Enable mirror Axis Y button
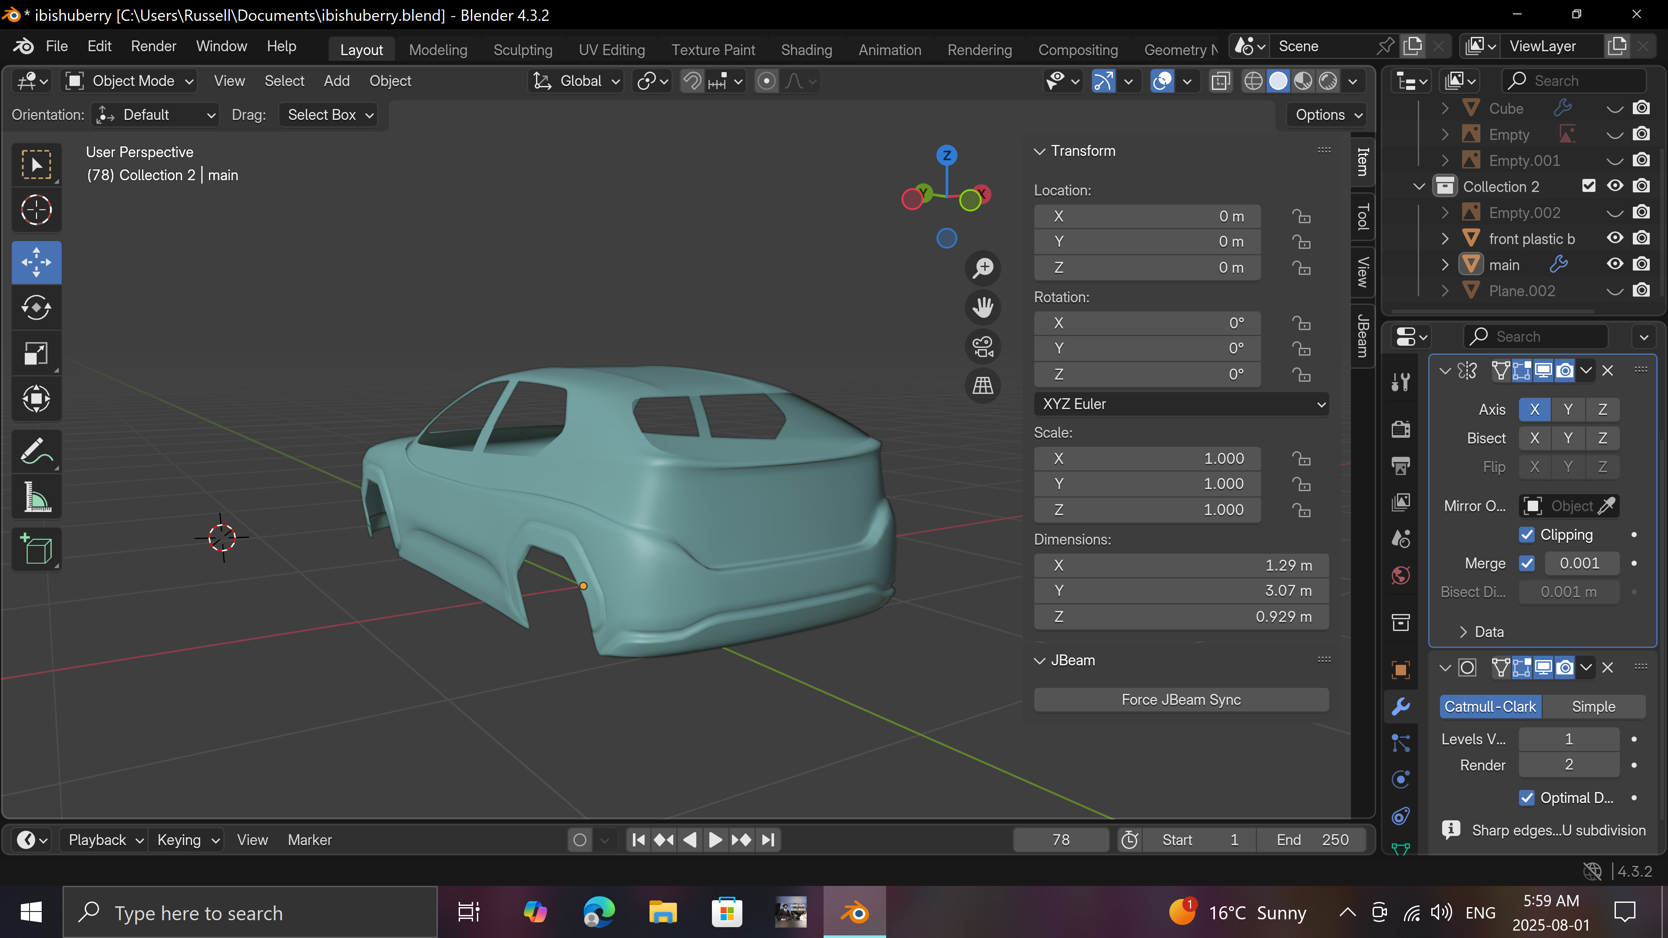Viewport: 1668px width, 938px height. coord(1568,409)
